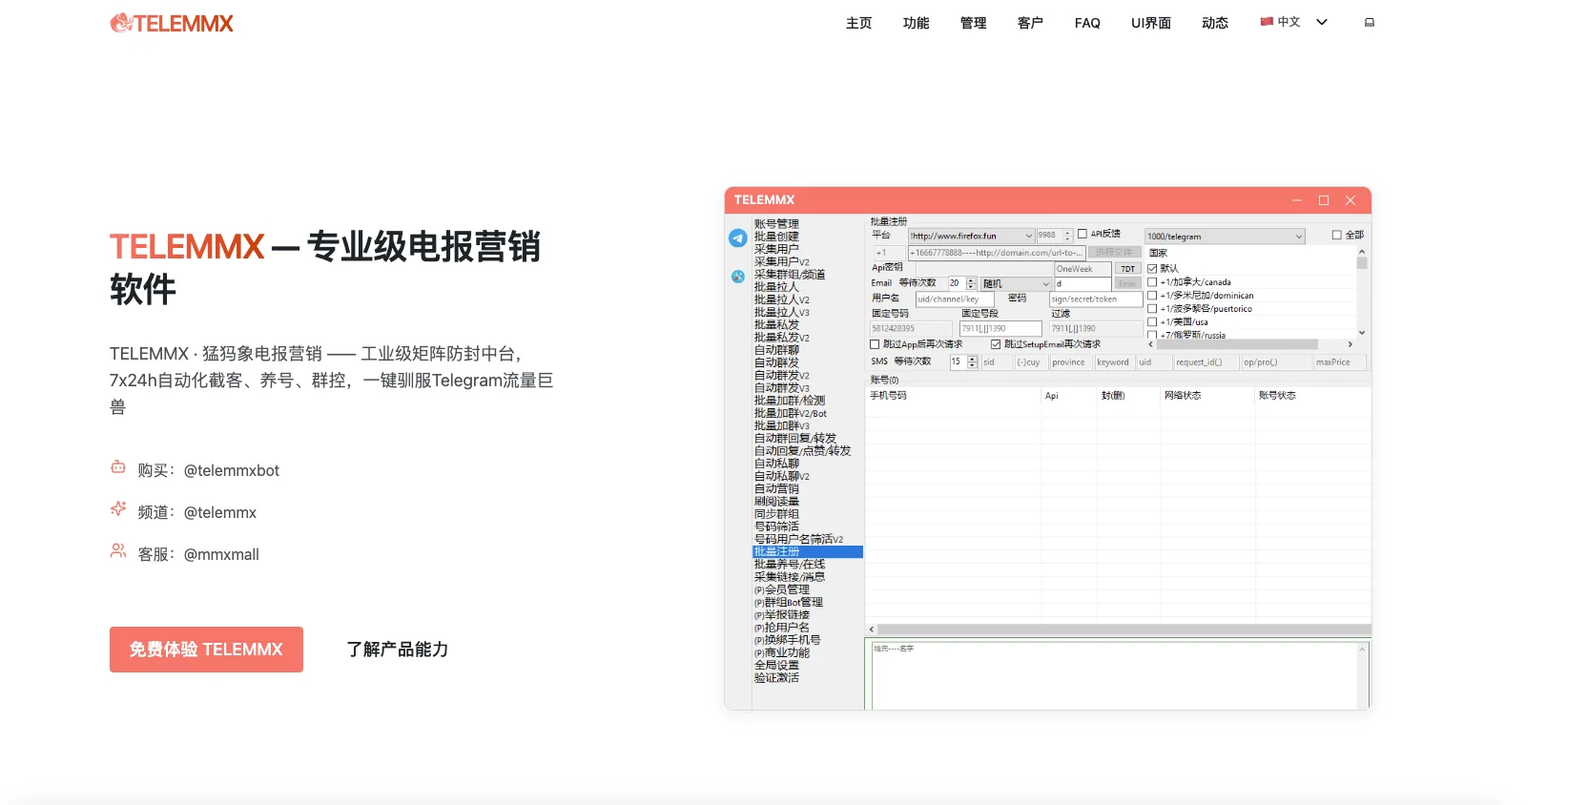The width and height of the screenshot is (1587, 805).
Task: Click the Telegram icon in the app sidebar
Action: [737, 238]
